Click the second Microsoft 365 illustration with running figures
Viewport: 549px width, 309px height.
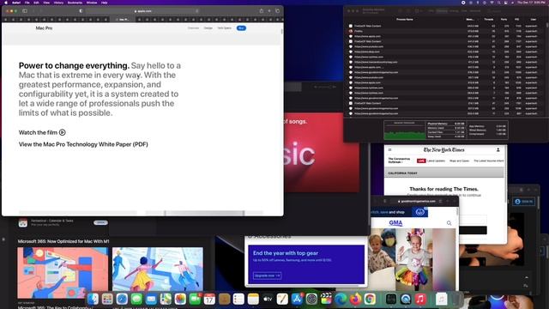(x=158, y=270)
